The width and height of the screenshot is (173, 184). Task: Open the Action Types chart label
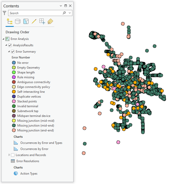29,173
